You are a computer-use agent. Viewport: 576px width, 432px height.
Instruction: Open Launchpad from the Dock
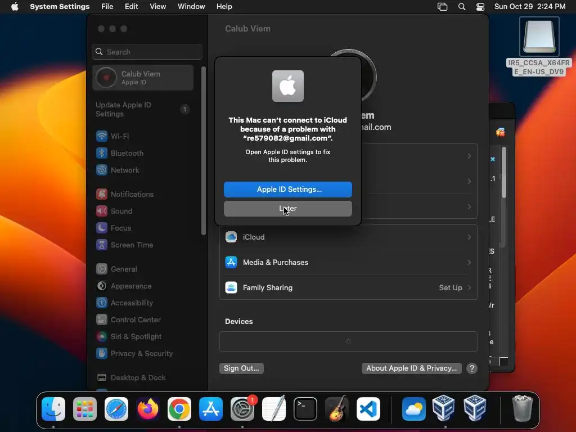coord(85,409)
